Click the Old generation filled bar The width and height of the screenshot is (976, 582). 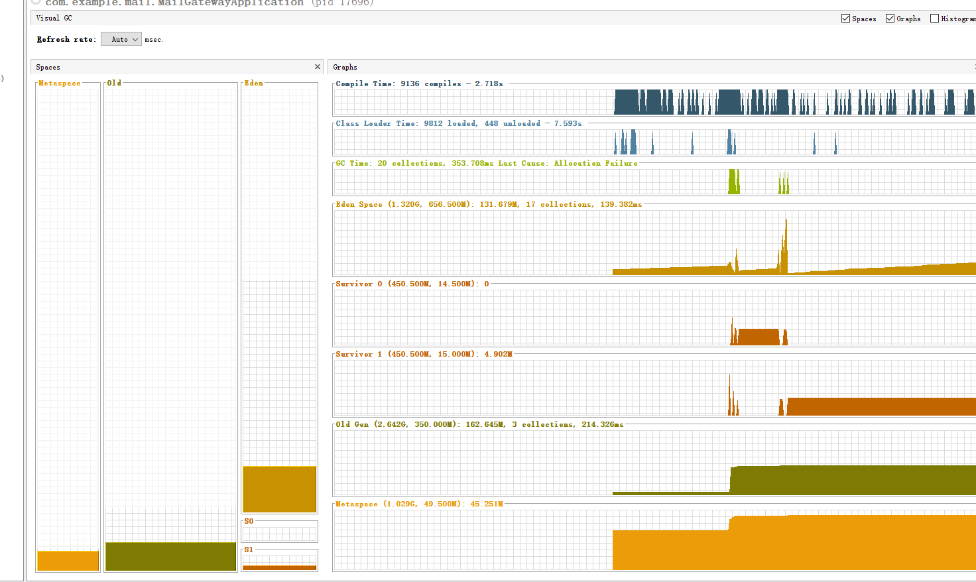(x=171, y=557)
